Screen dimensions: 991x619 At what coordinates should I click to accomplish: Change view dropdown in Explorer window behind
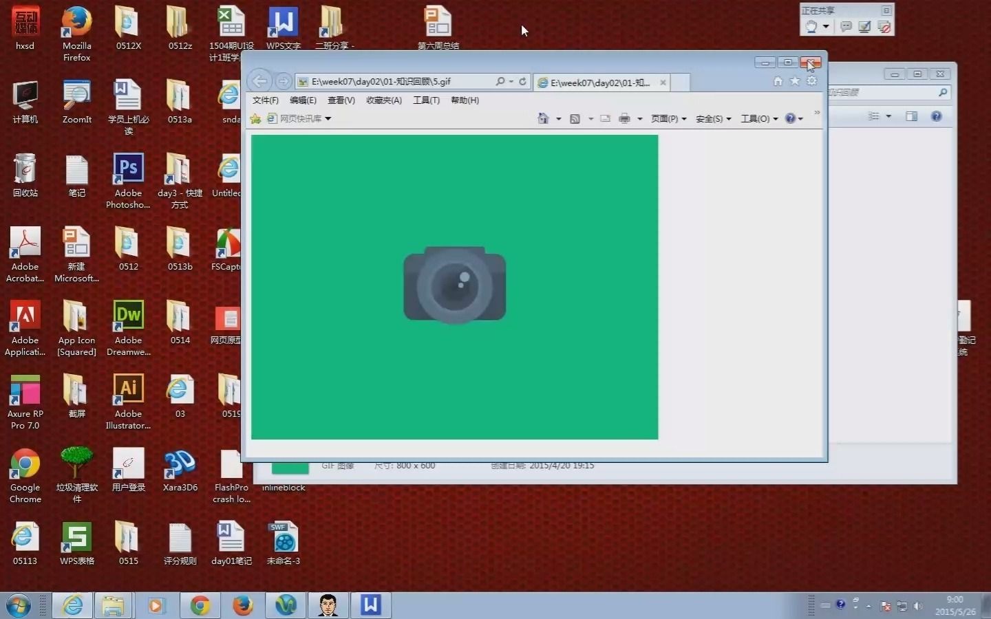coord(888,116)
